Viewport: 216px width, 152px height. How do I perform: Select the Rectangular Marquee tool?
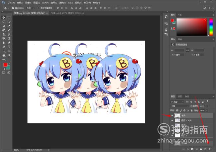point(9,17)
